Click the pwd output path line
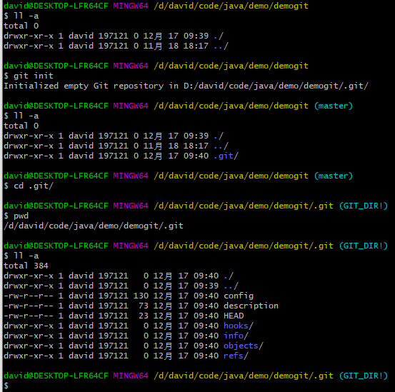 coord(93,226)
